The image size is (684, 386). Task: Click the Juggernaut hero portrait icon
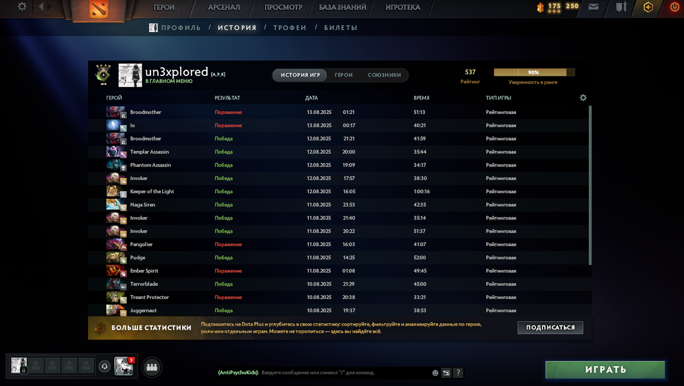[x=115, y=310]
